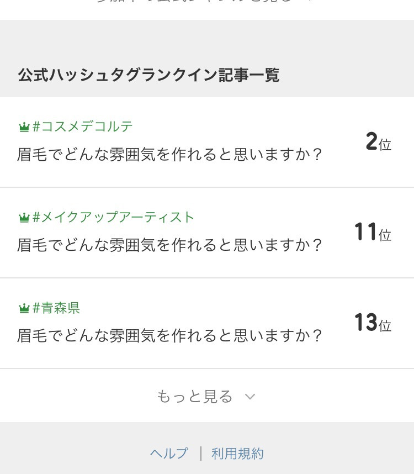Tap the もっと見る text
Image resolution: width=414 pixels, height=474 pixels.
point(195,396)
